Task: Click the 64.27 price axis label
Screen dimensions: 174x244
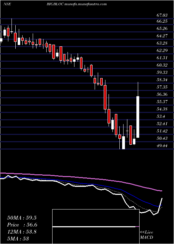Action: tap(162, 36)
